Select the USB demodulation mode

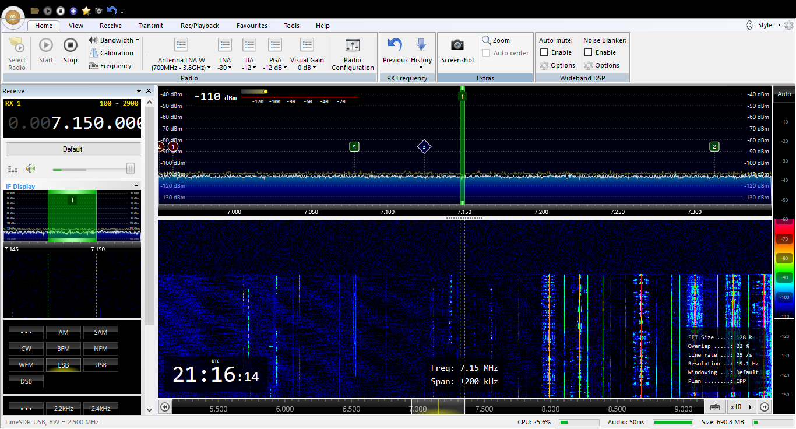coord(101,365)
